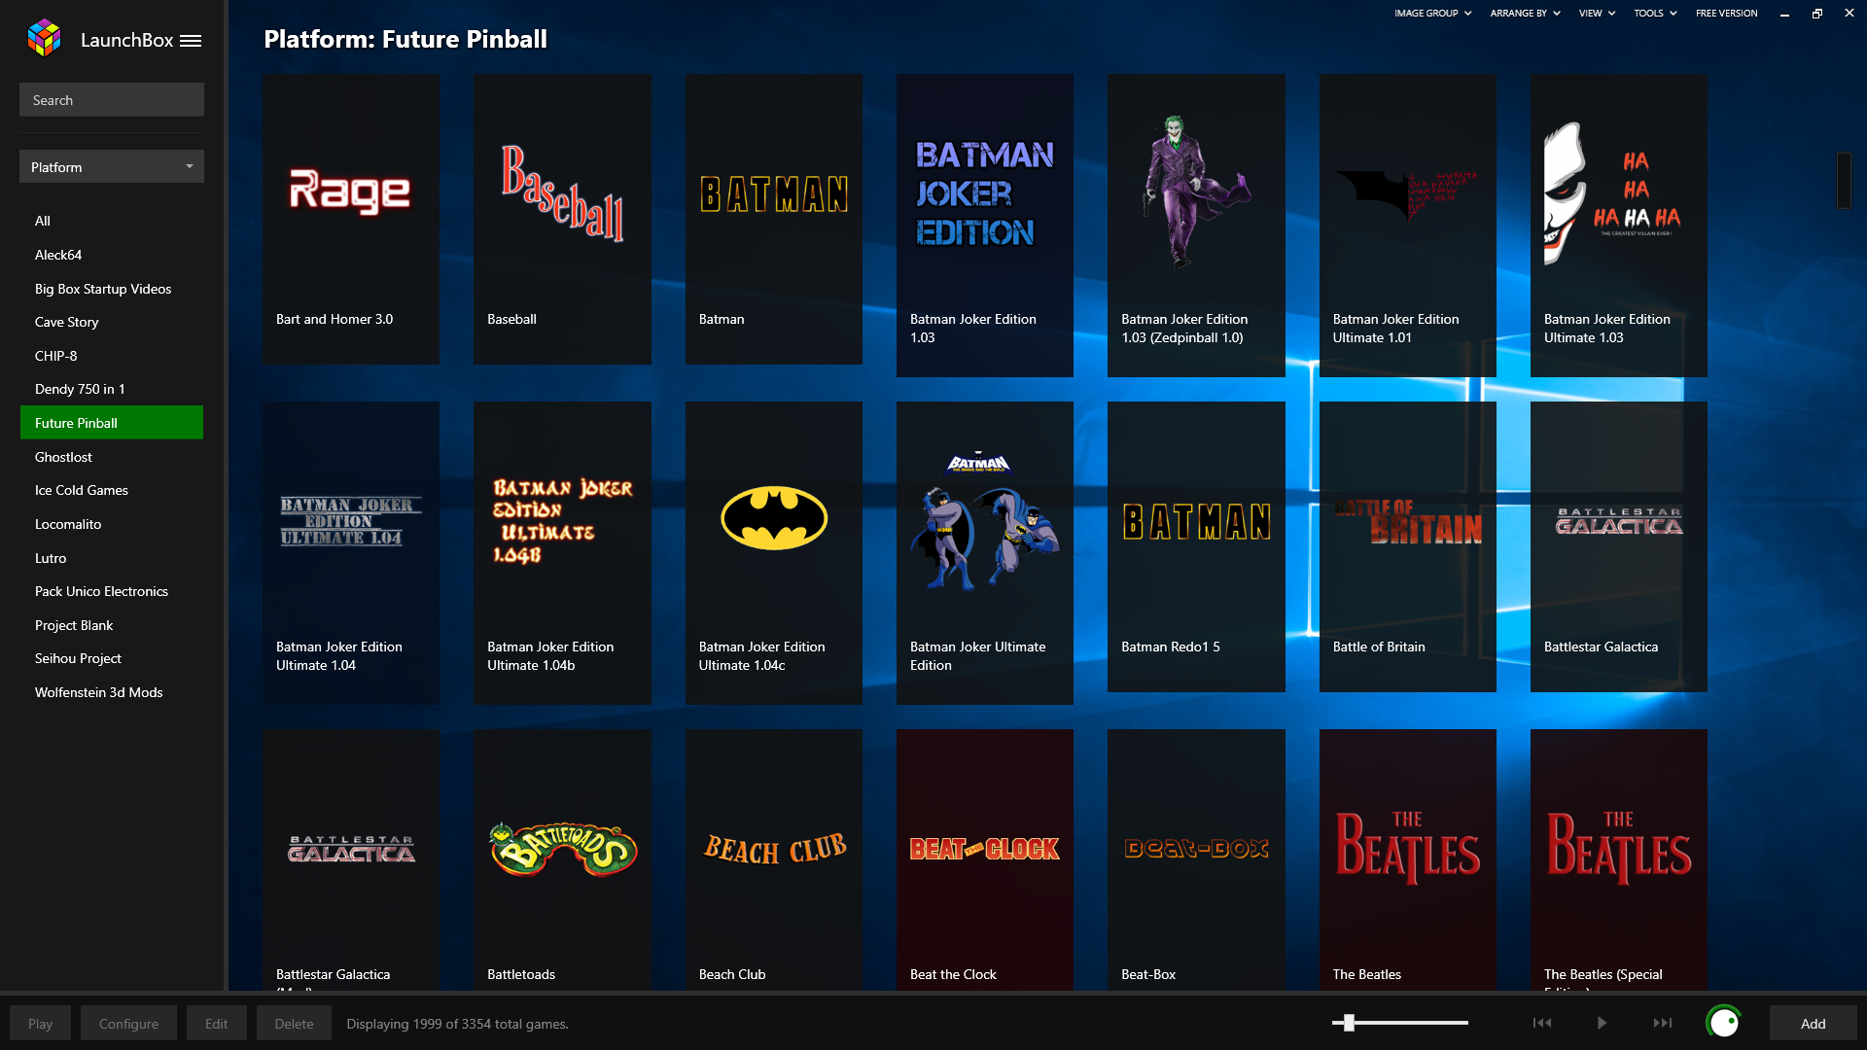The image size is (1867, 1050).
Task: Select Ice Cold Games platform
Action: [x=112, y=490]
